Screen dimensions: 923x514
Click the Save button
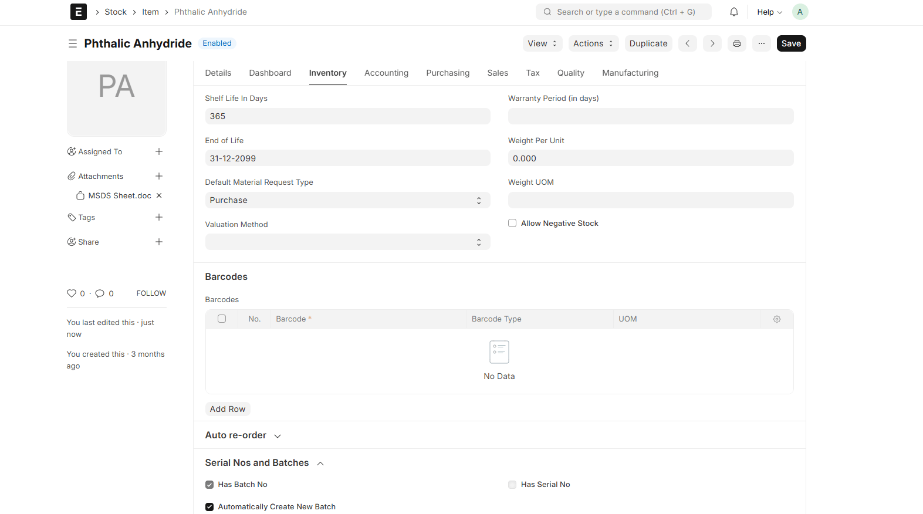click(x=791, y=43)
